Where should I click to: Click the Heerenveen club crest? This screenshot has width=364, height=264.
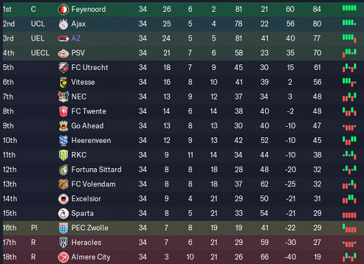point(63,141)
